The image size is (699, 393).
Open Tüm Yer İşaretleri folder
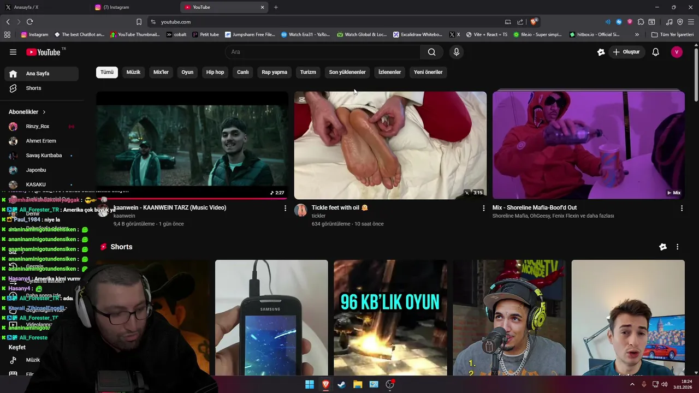pyautogui.click(x=672, y=34)
